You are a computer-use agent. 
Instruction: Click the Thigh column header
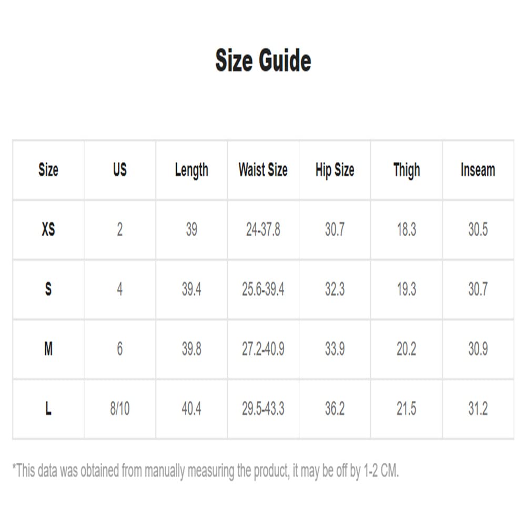[x=406, y=170]
